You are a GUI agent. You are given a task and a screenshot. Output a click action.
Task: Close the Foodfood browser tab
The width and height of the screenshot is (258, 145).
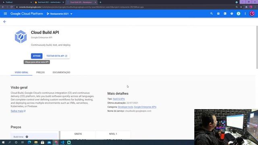pos(31,2)
